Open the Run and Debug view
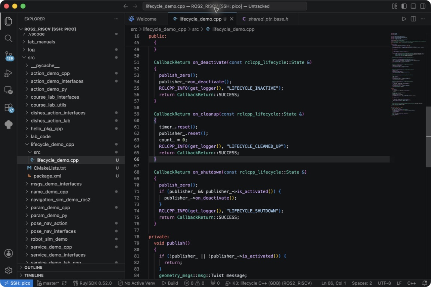431x287 pixels. pyautogui.click(x=9, y=73)
